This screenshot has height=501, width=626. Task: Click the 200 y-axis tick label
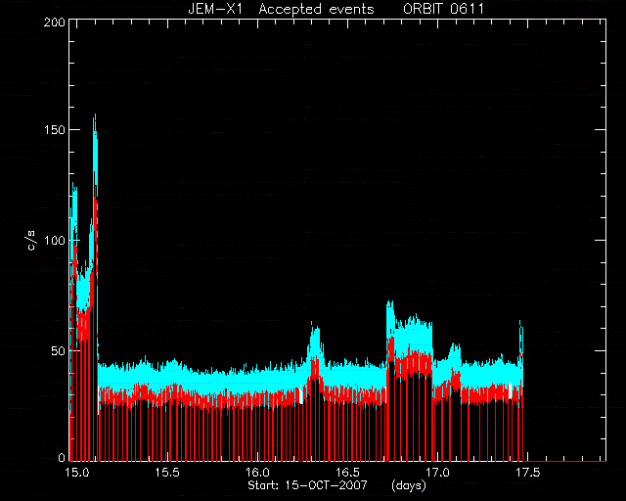[x=55, y=23]
